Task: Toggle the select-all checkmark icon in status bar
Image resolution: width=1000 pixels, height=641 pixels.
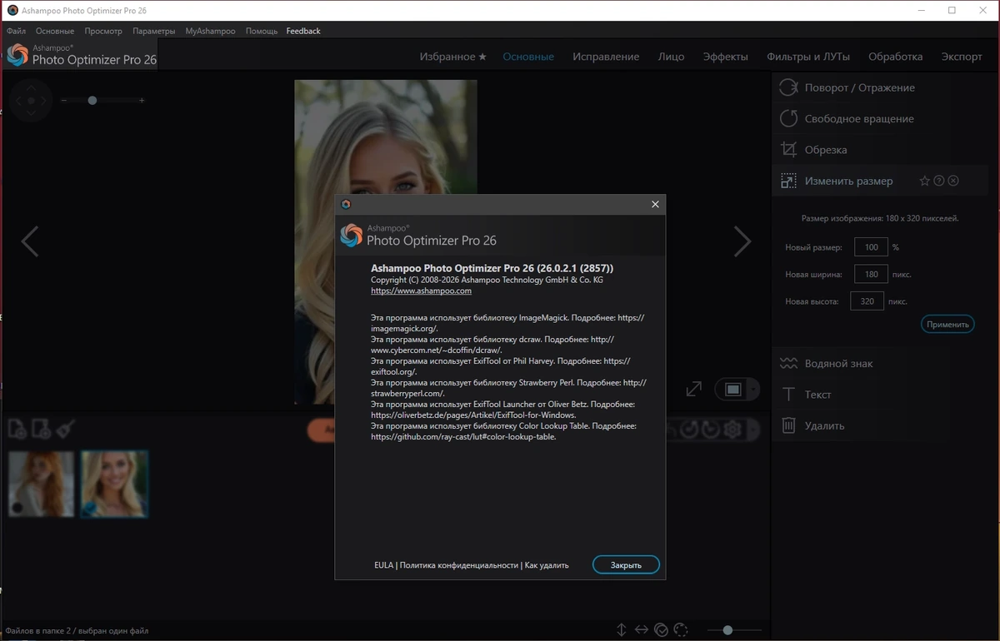Action: [661, 630]
